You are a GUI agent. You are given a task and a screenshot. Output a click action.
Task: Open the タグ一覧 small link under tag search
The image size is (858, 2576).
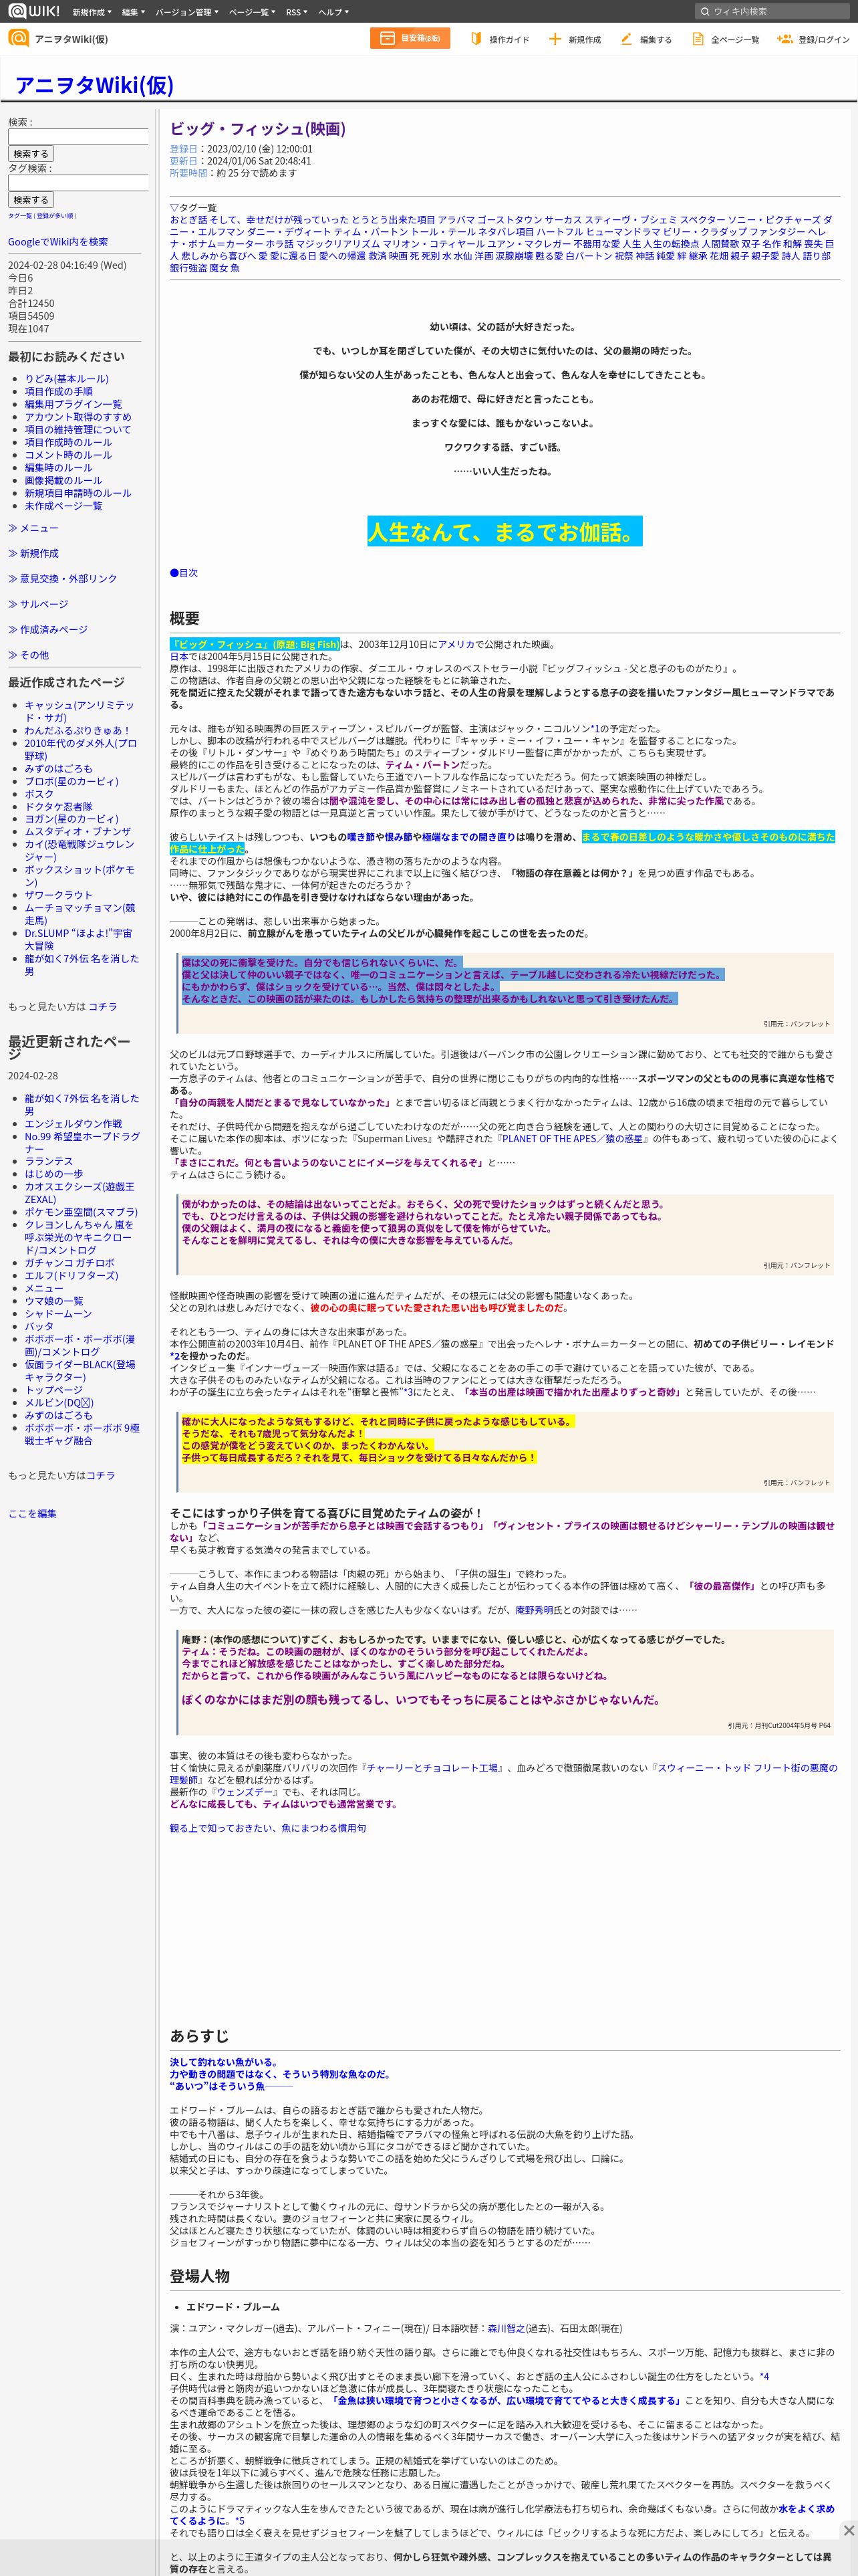click(x=19, y=216)
